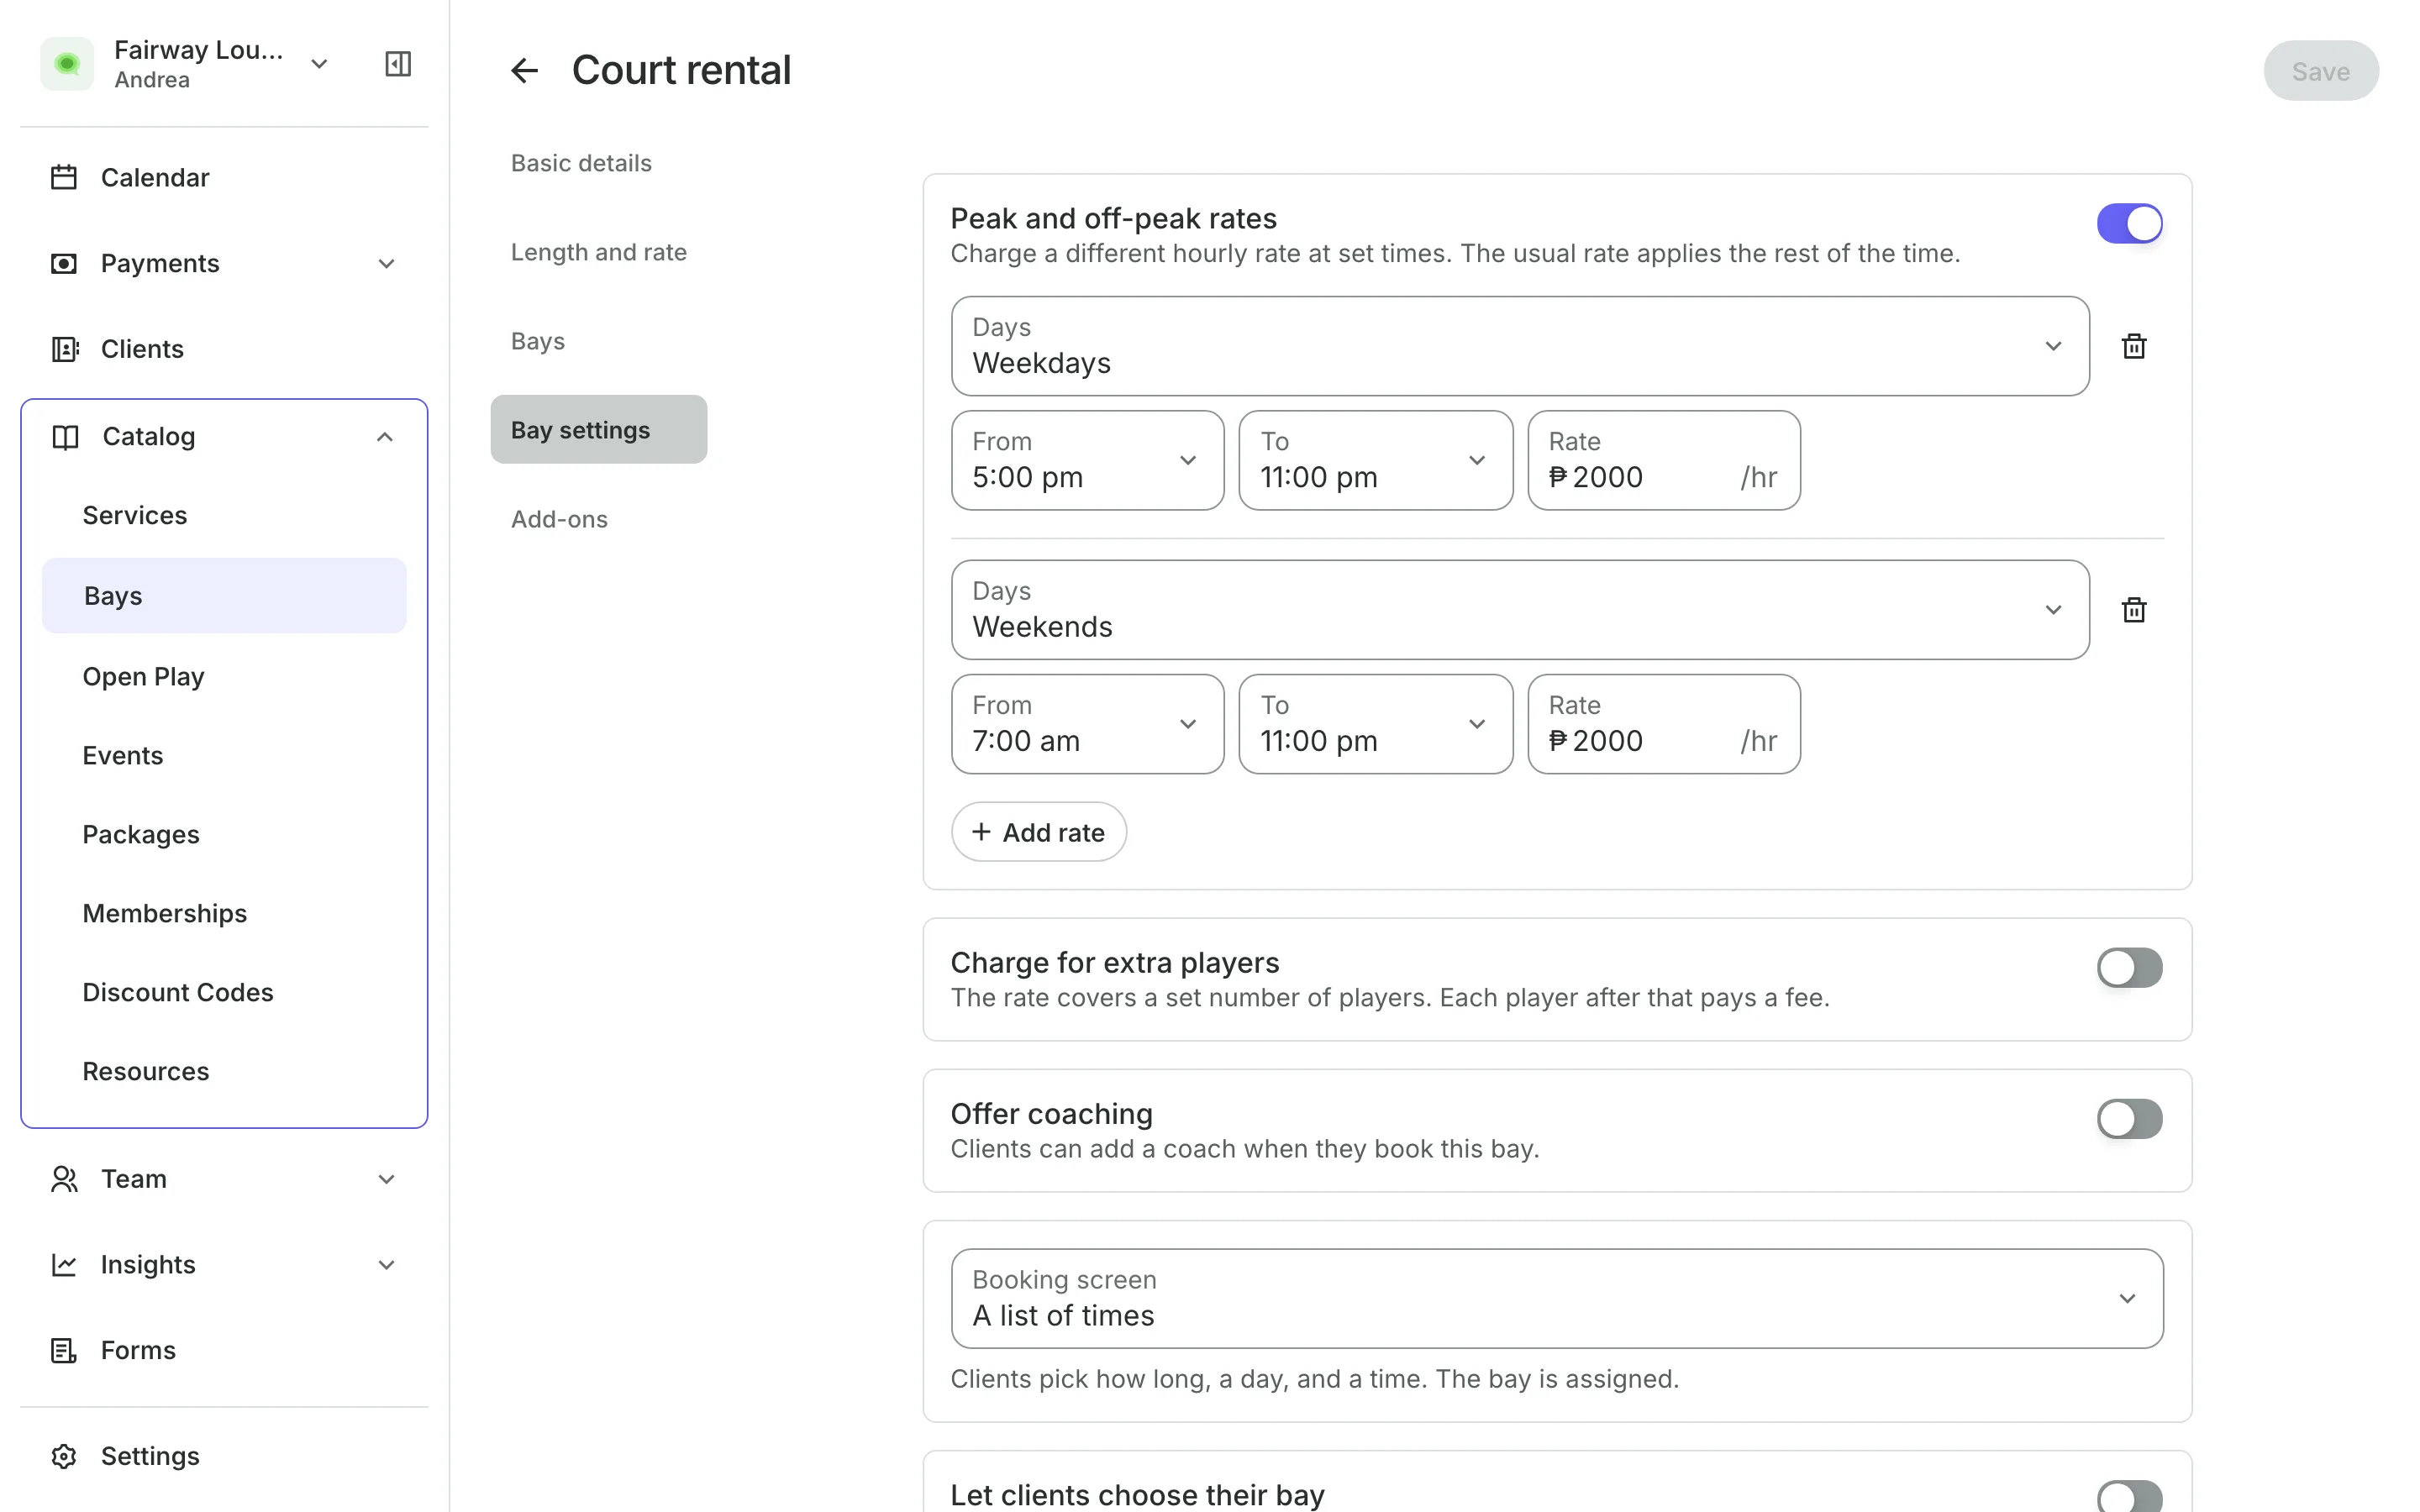
Task: Change the 7:00 am From time
Action: tap(1087, 724)
